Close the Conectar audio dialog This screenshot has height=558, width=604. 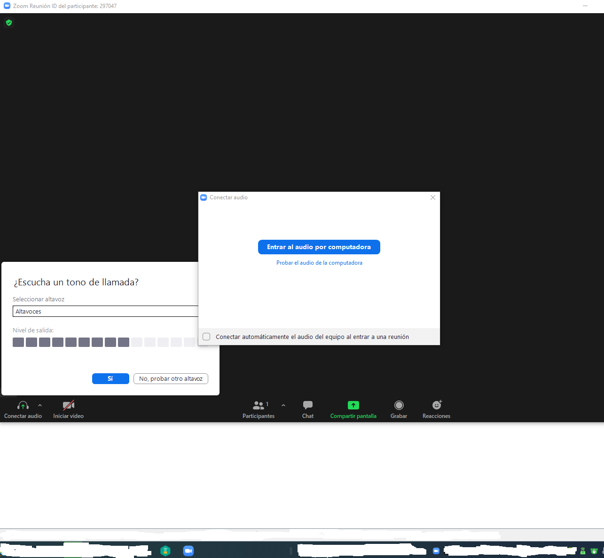tap(433, 197)
